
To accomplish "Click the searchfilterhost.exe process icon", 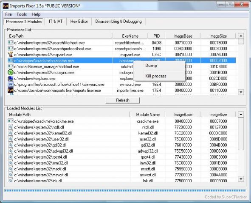I will pyautogui.click(x=10, y=43).
